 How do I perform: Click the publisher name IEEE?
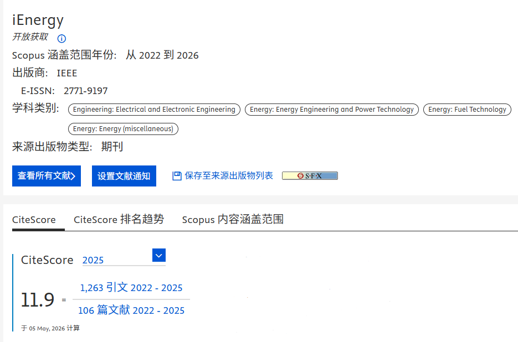pyautogui.click(x=67, y=73)
